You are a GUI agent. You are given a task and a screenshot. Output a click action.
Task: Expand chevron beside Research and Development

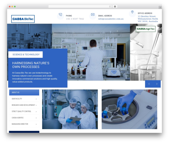pos(36,105)
